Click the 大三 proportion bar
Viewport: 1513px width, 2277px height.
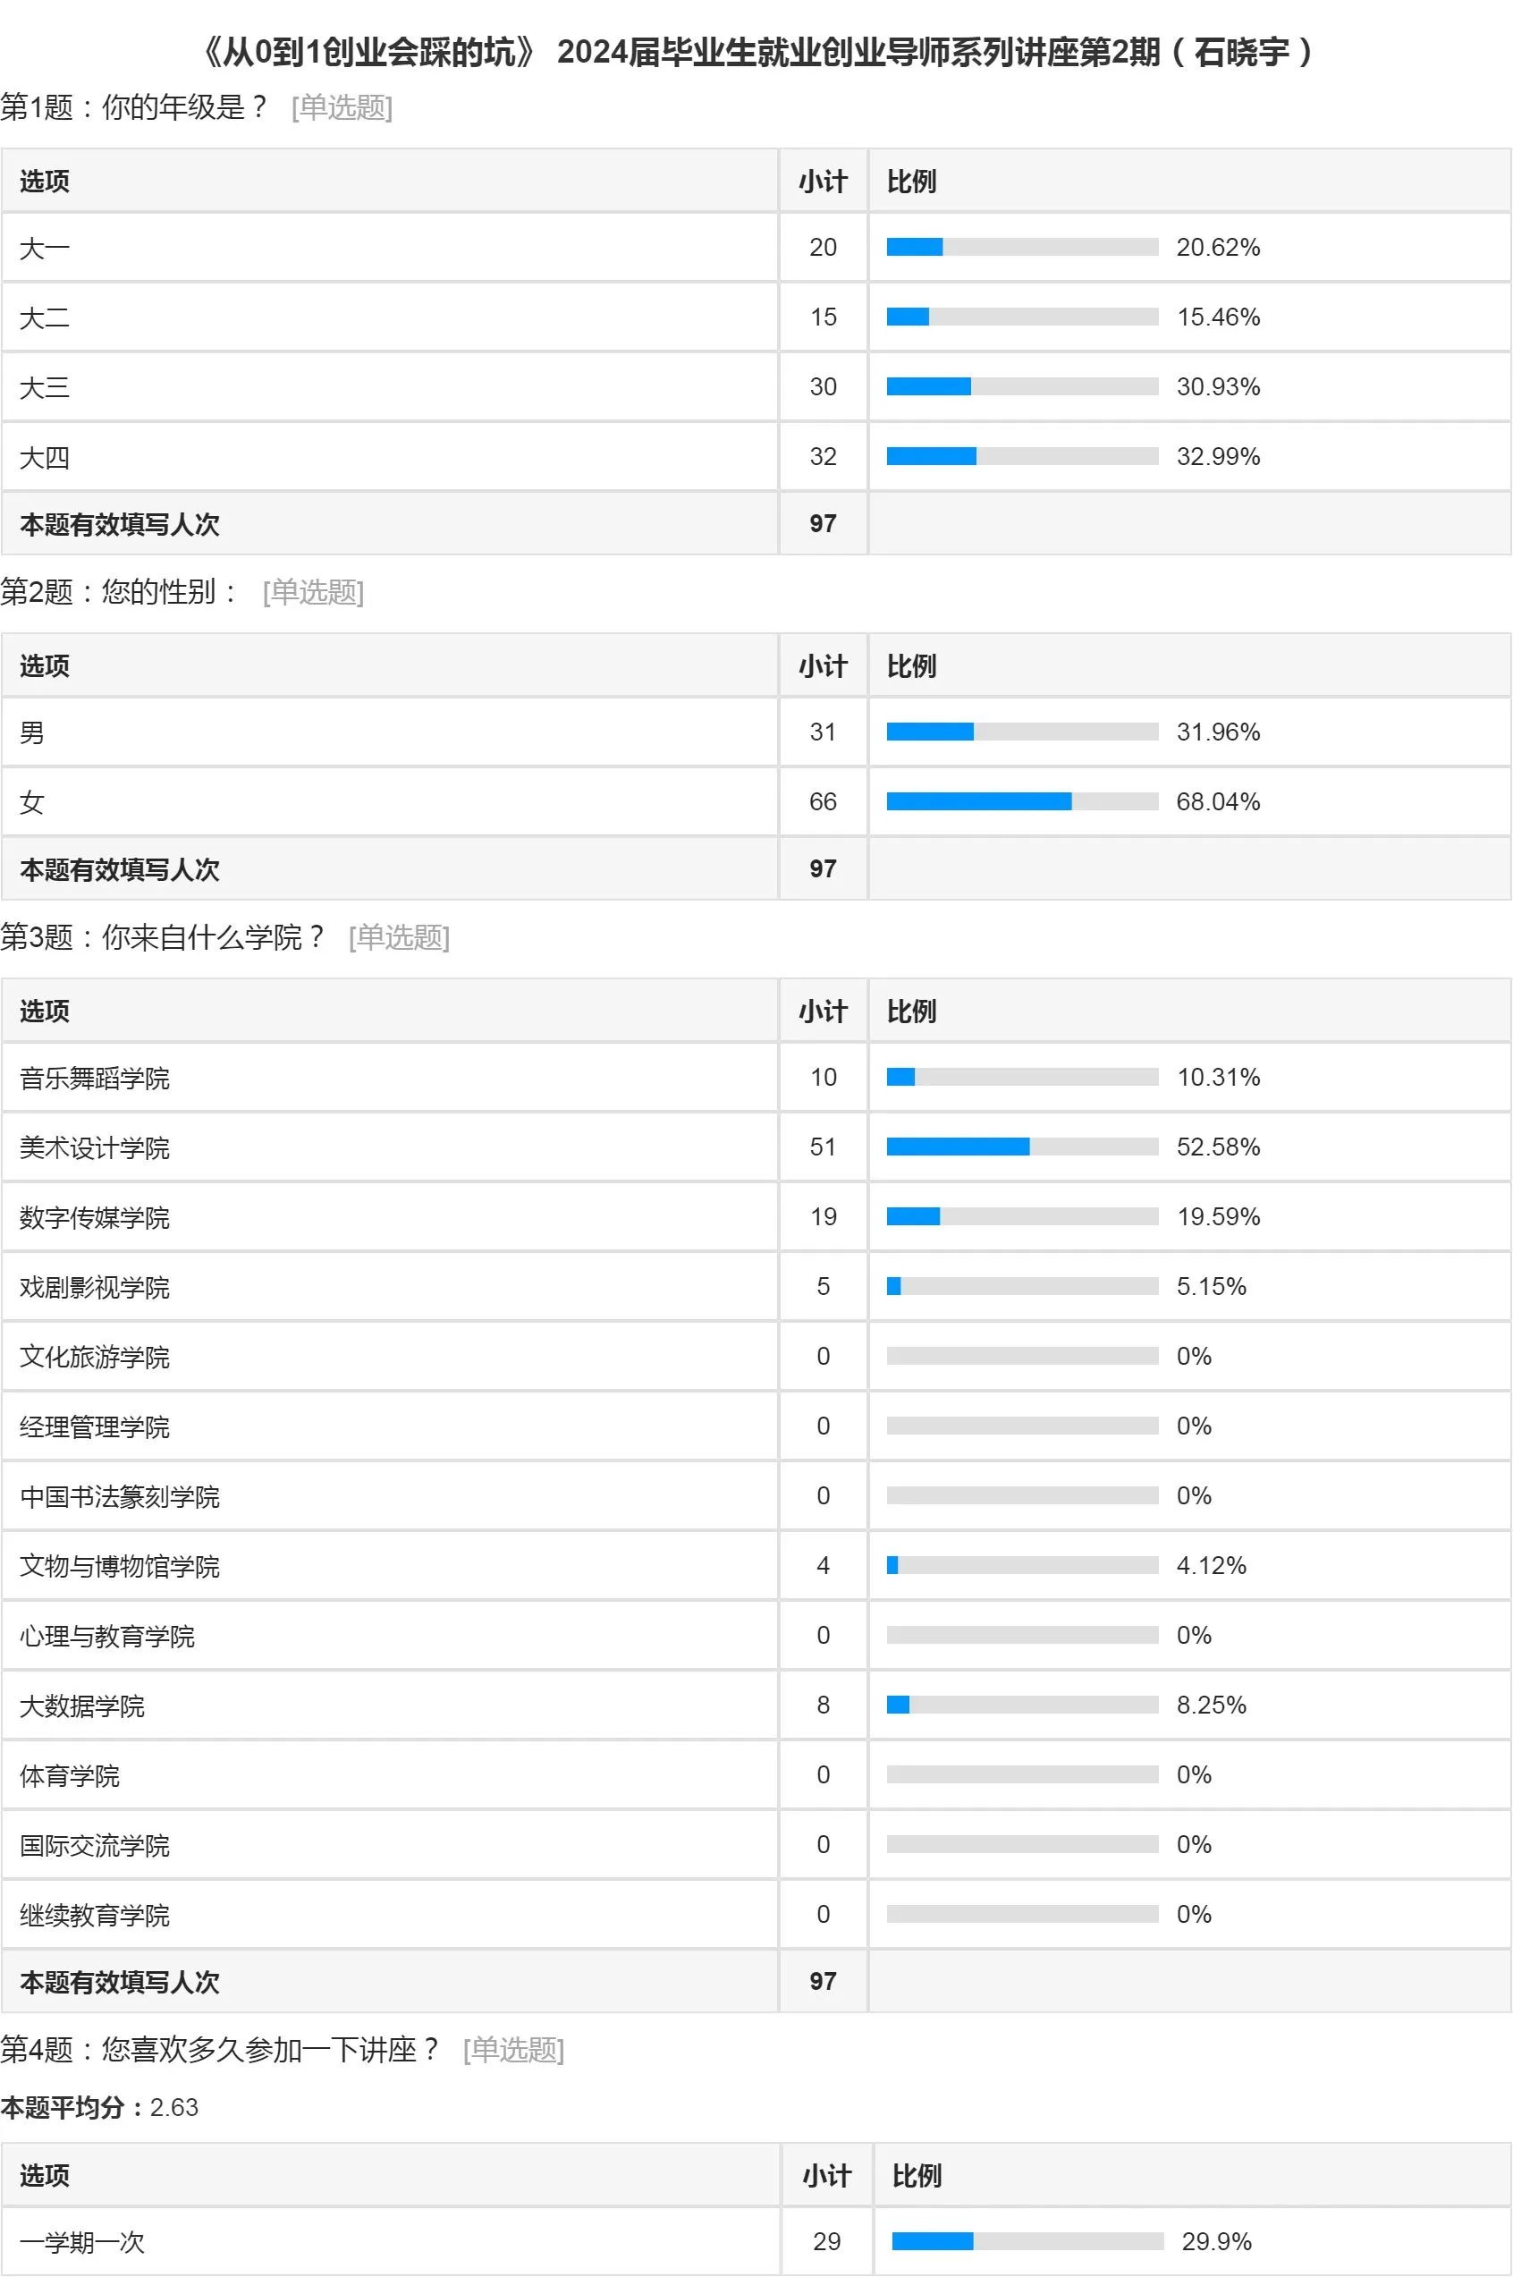coord(1022,387)
